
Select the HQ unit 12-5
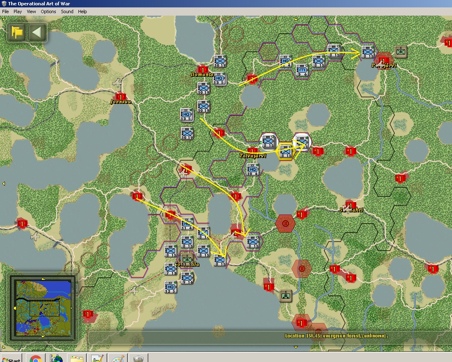point(171,287)
